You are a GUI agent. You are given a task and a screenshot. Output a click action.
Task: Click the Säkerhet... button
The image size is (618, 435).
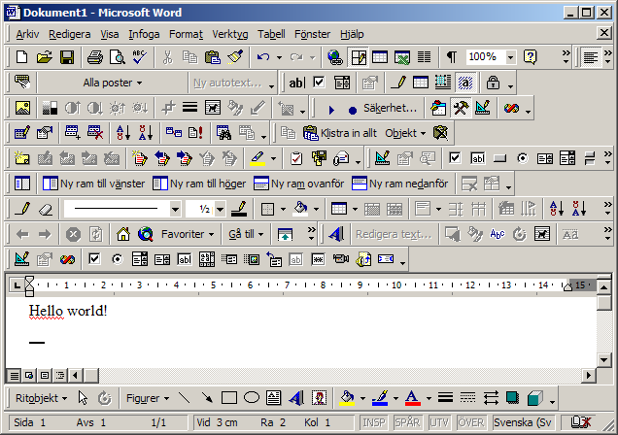[390, 108]
